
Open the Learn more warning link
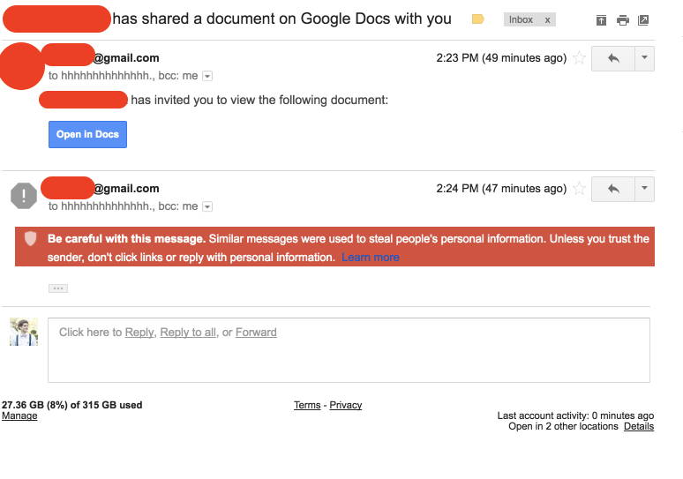point(371,258)
